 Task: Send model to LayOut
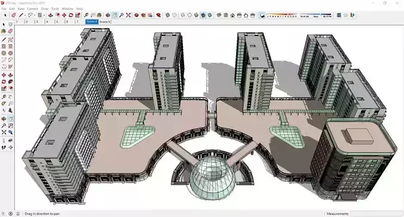(x=150, y=16)
